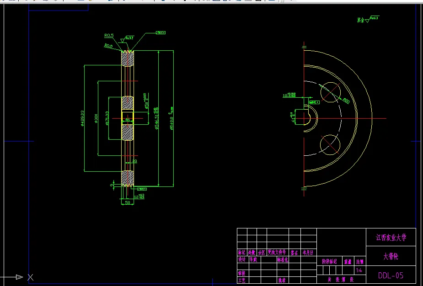Click the 江西农业大学 title block text
Screen dimensions: 423x286
point(391,238)
